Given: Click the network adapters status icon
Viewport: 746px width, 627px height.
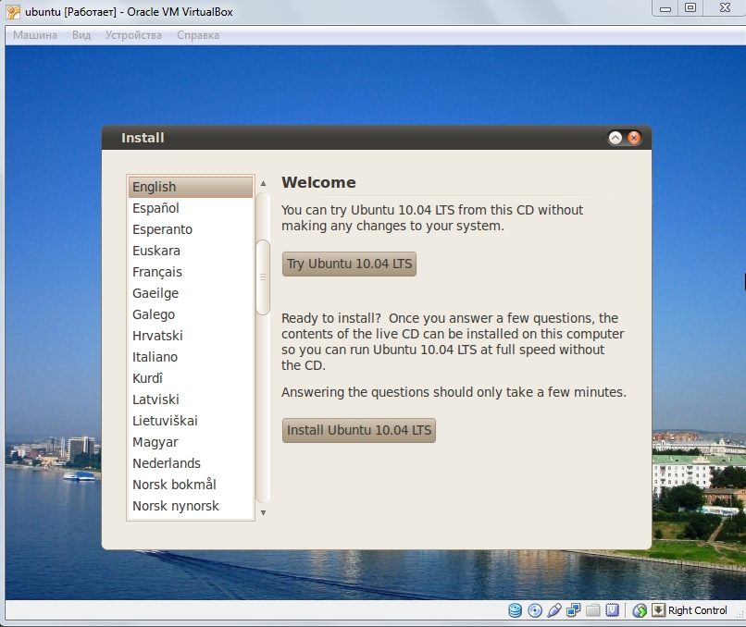Looking at the screenshot, I should (573, 610).
